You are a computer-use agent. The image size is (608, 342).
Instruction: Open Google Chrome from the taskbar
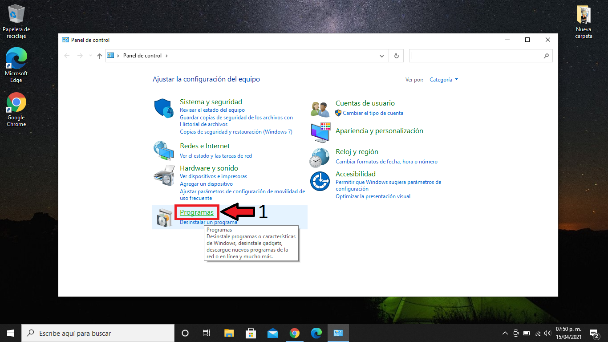(x=294, y=333)
